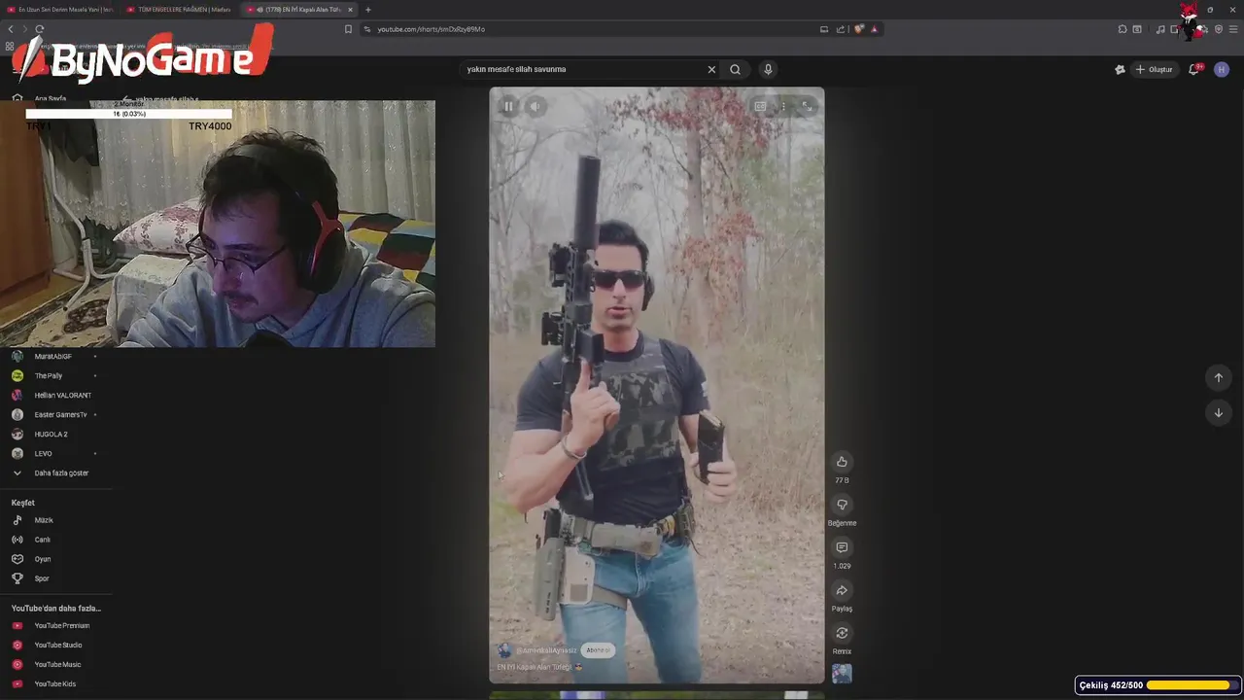Open the three-dot more options on Shorts
Screen dimensions: 1244x700
(783, 106)
